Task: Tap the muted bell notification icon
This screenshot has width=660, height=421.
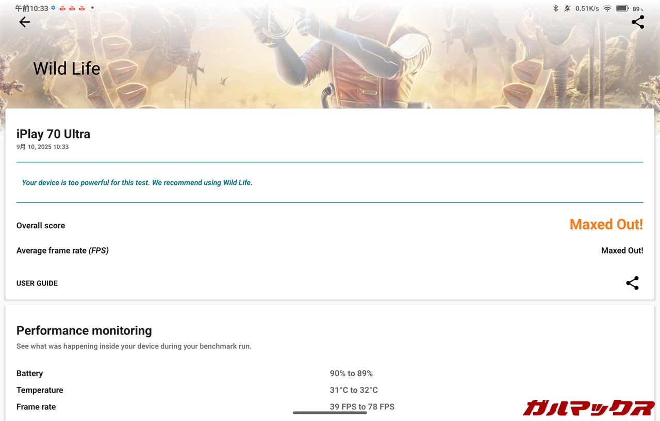Action: point(567,8)
